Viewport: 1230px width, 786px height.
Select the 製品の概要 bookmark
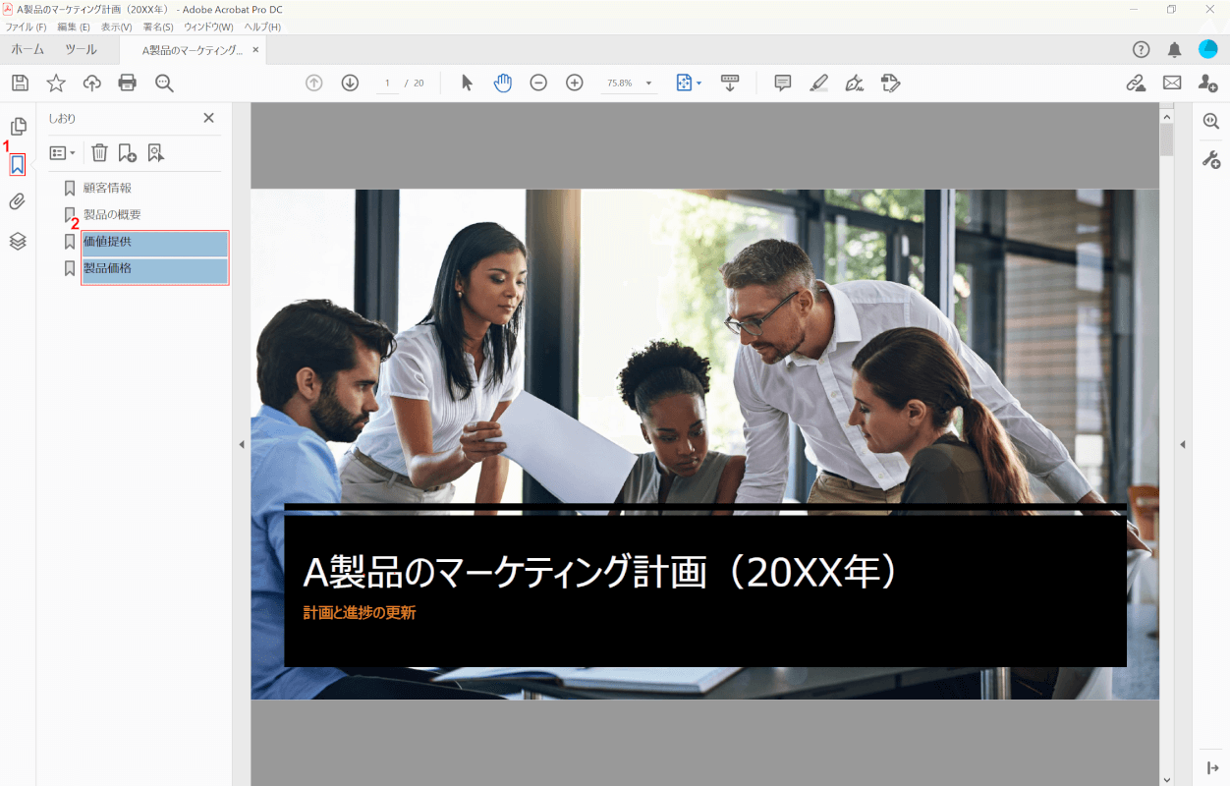[x=112, y=214]
